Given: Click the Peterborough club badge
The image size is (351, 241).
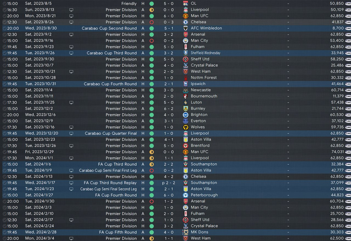Looking at the screenshot, I should (186, 195).
